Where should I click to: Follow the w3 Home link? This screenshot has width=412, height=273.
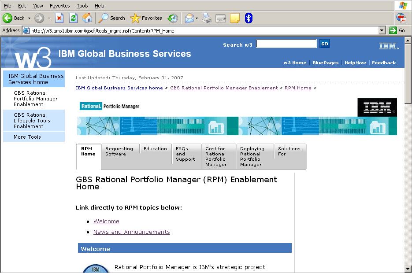295,63
